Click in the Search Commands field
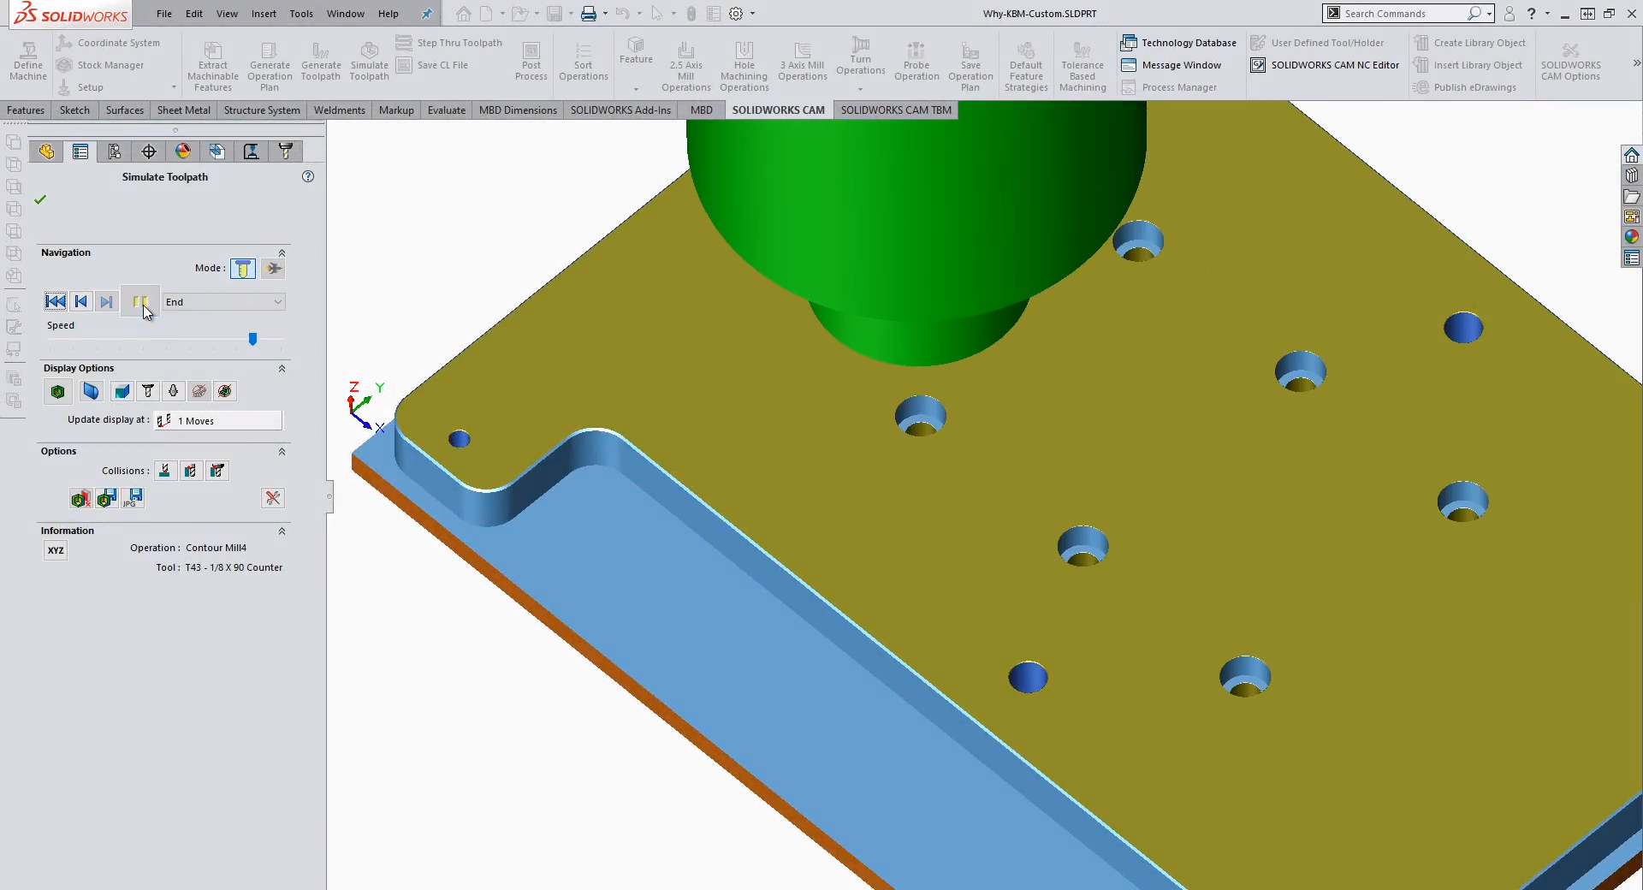This screenshot has width=1643, height=890. point(1403,14)
